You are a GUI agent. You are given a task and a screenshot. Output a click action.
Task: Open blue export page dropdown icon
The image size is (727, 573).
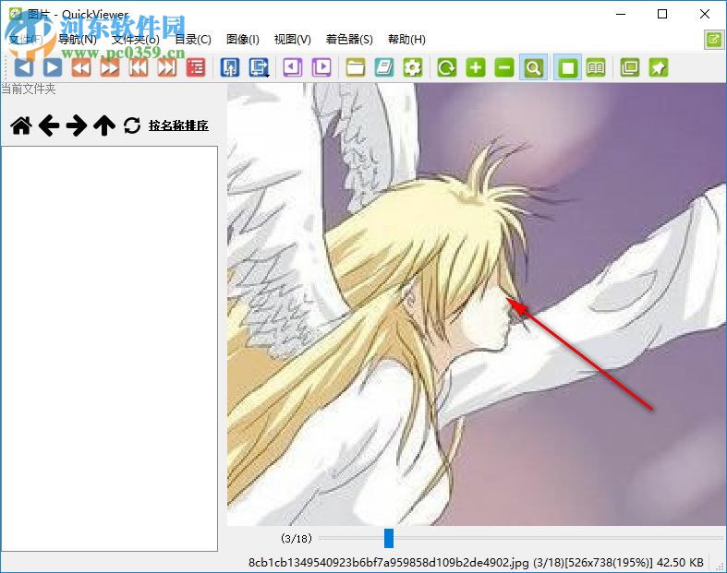click(259, 67)
